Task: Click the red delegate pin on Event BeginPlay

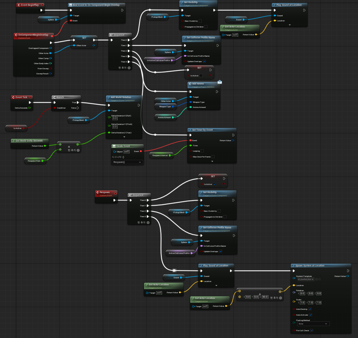Action: click(x=42, y=5)
